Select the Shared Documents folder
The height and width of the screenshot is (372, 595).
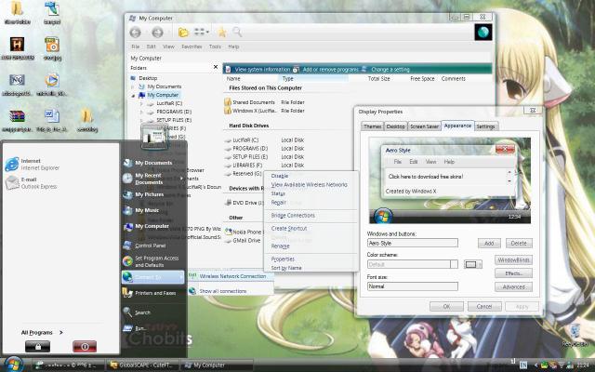point(254,102)
